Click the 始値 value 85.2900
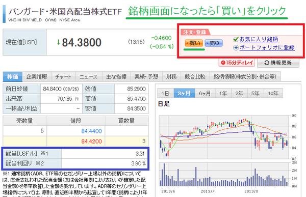 (136, 89)
